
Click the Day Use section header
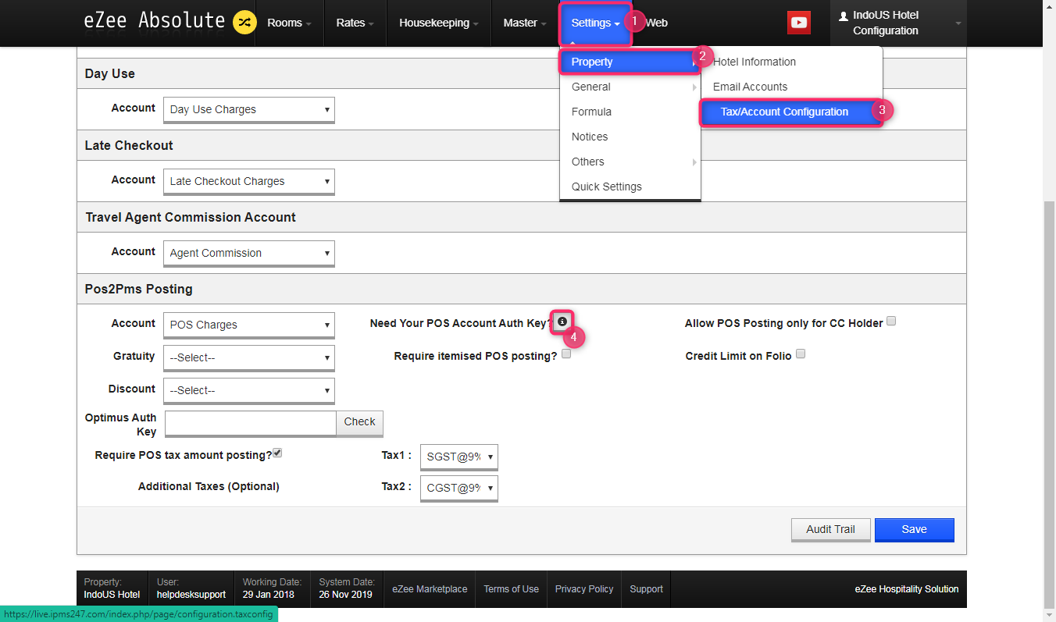110,73
